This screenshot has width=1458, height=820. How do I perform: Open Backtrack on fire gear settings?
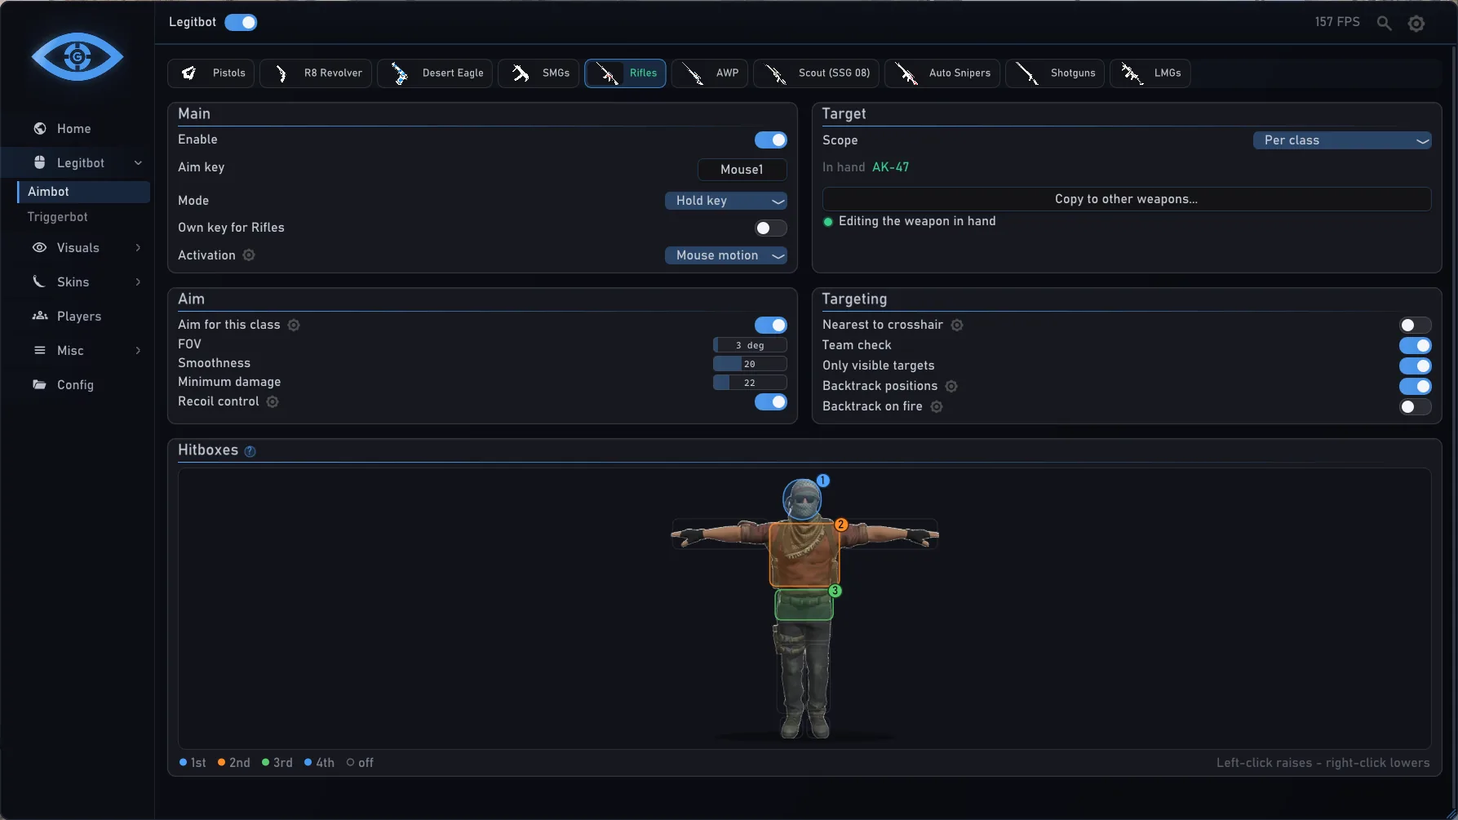[x=937, y=406]
